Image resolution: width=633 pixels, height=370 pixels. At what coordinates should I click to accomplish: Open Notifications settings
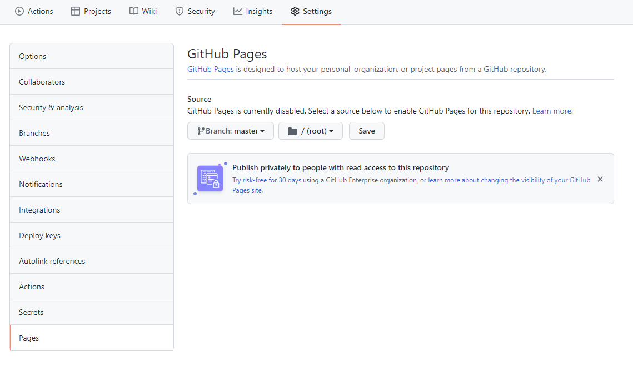point(92,184)
